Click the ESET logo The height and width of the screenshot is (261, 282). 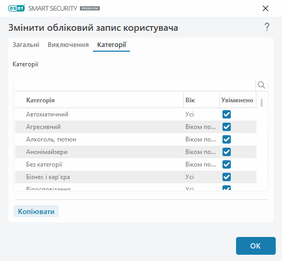(17, 8)
